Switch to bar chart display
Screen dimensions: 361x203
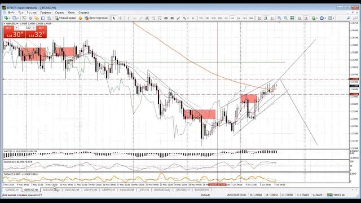coord(259,18)
